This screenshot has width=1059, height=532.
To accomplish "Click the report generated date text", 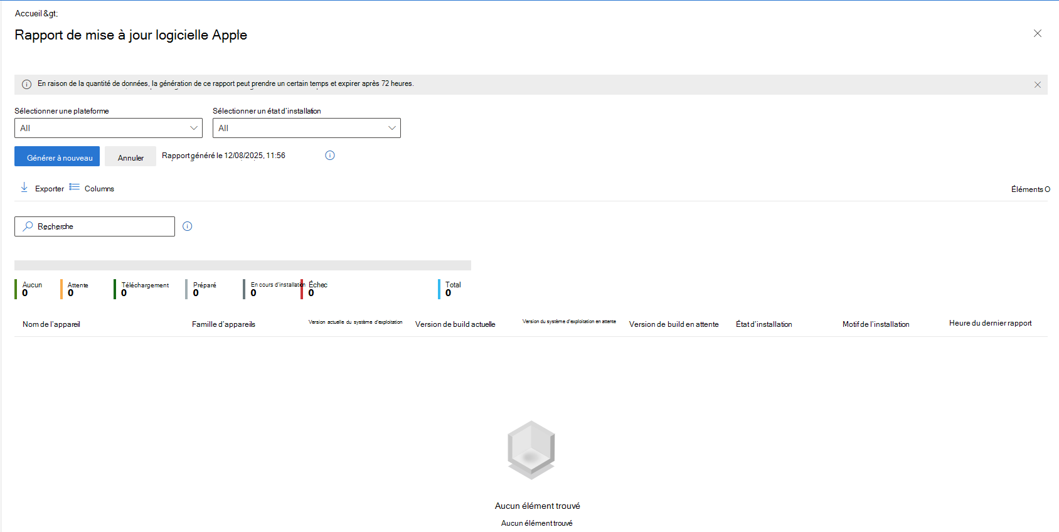I will point(223,156).
